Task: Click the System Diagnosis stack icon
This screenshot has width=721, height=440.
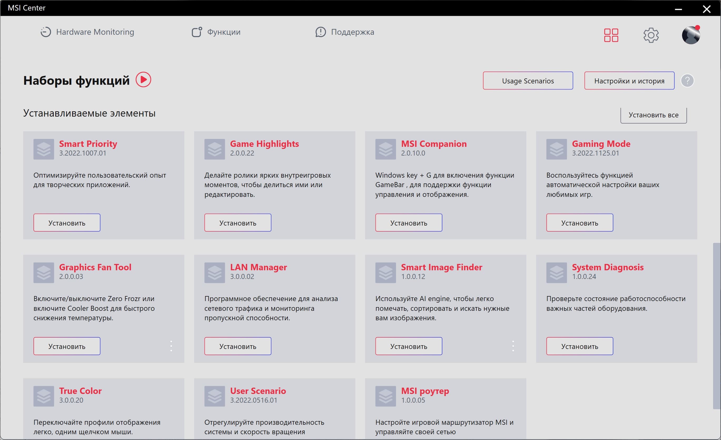Action: (x=556, y=272)
